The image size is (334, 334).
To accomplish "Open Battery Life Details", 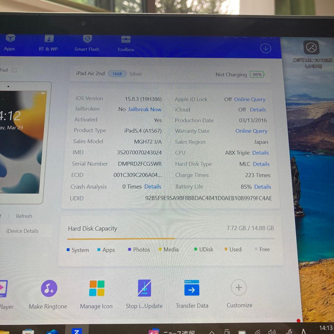I will 263,187.
